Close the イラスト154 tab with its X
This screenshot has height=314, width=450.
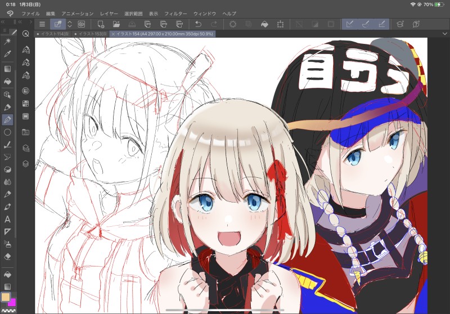[x=113, y=34]
